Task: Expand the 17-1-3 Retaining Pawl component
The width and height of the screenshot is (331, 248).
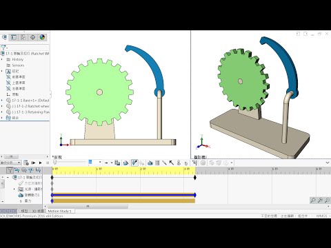Action: tap(2, 112)
